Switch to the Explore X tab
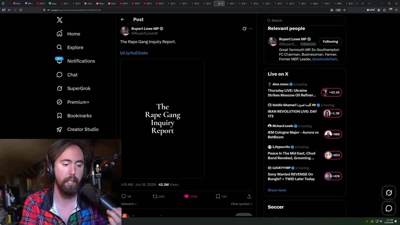The width and height of the screenshot is (400, 225). (x=314, y=3)
